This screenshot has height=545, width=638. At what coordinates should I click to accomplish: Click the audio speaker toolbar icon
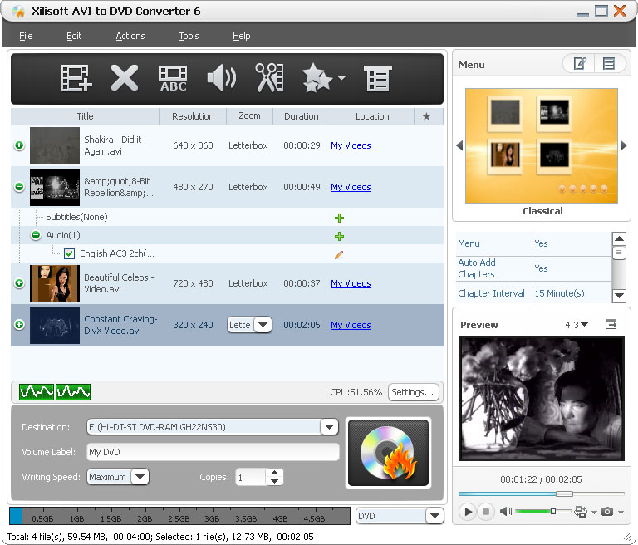coord(221,78)
